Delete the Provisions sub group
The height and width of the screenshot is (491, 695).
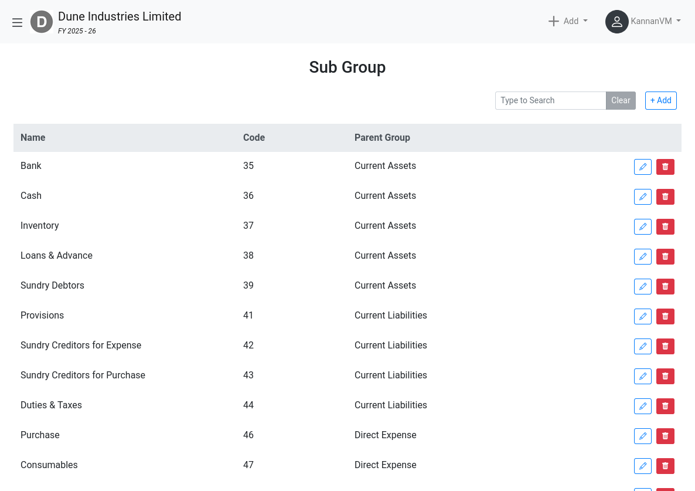[x=665, y=317]
